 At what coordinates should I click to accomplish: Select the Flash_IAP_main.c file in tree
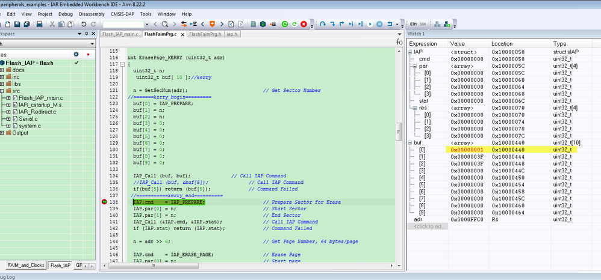coord(40,98)
